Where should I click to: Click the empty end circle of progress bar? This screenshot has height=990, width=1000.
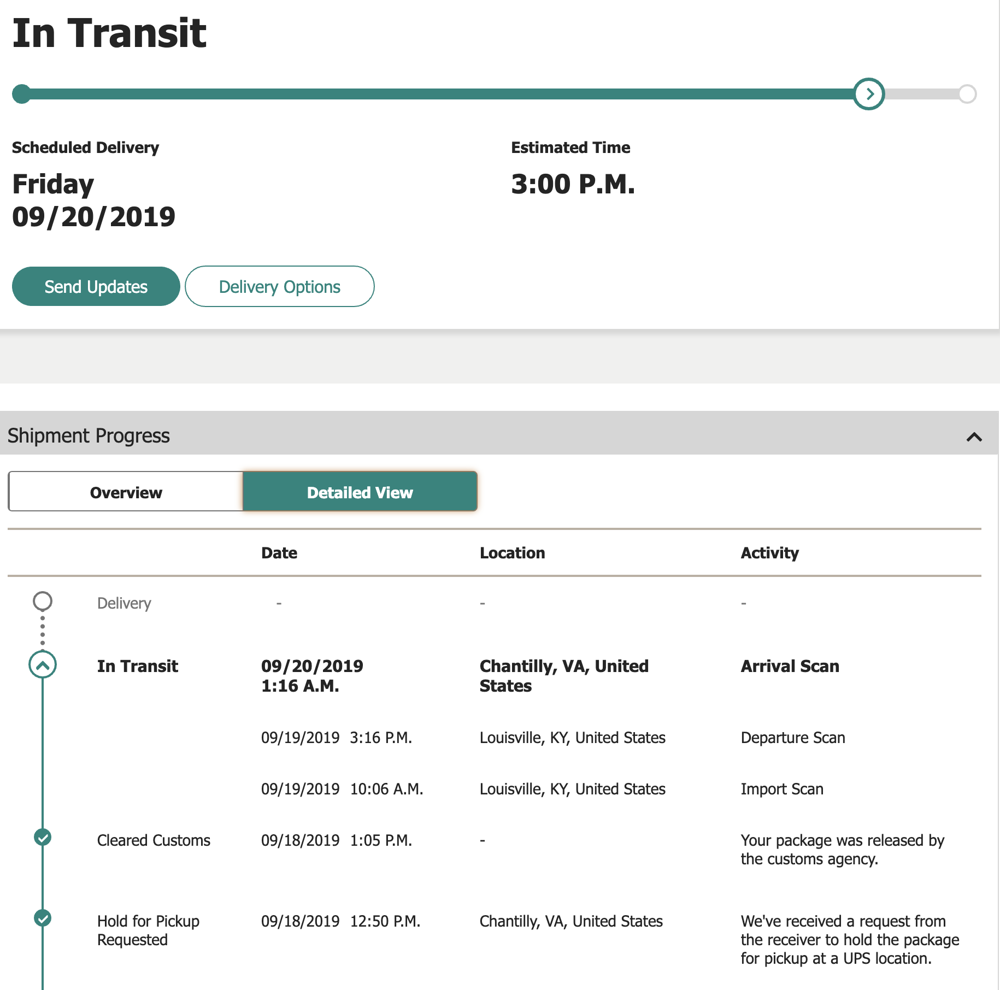pyautogui.click(x=967, y=94)
